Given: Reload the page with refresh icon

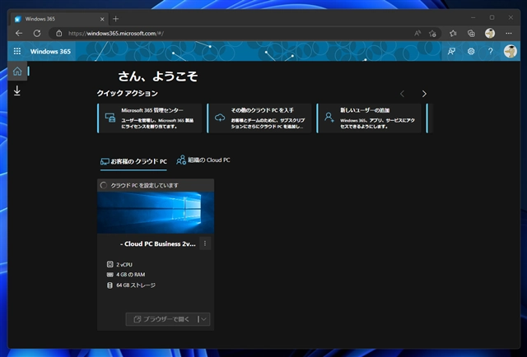Looking at the screenshot, I should (37, 33).
